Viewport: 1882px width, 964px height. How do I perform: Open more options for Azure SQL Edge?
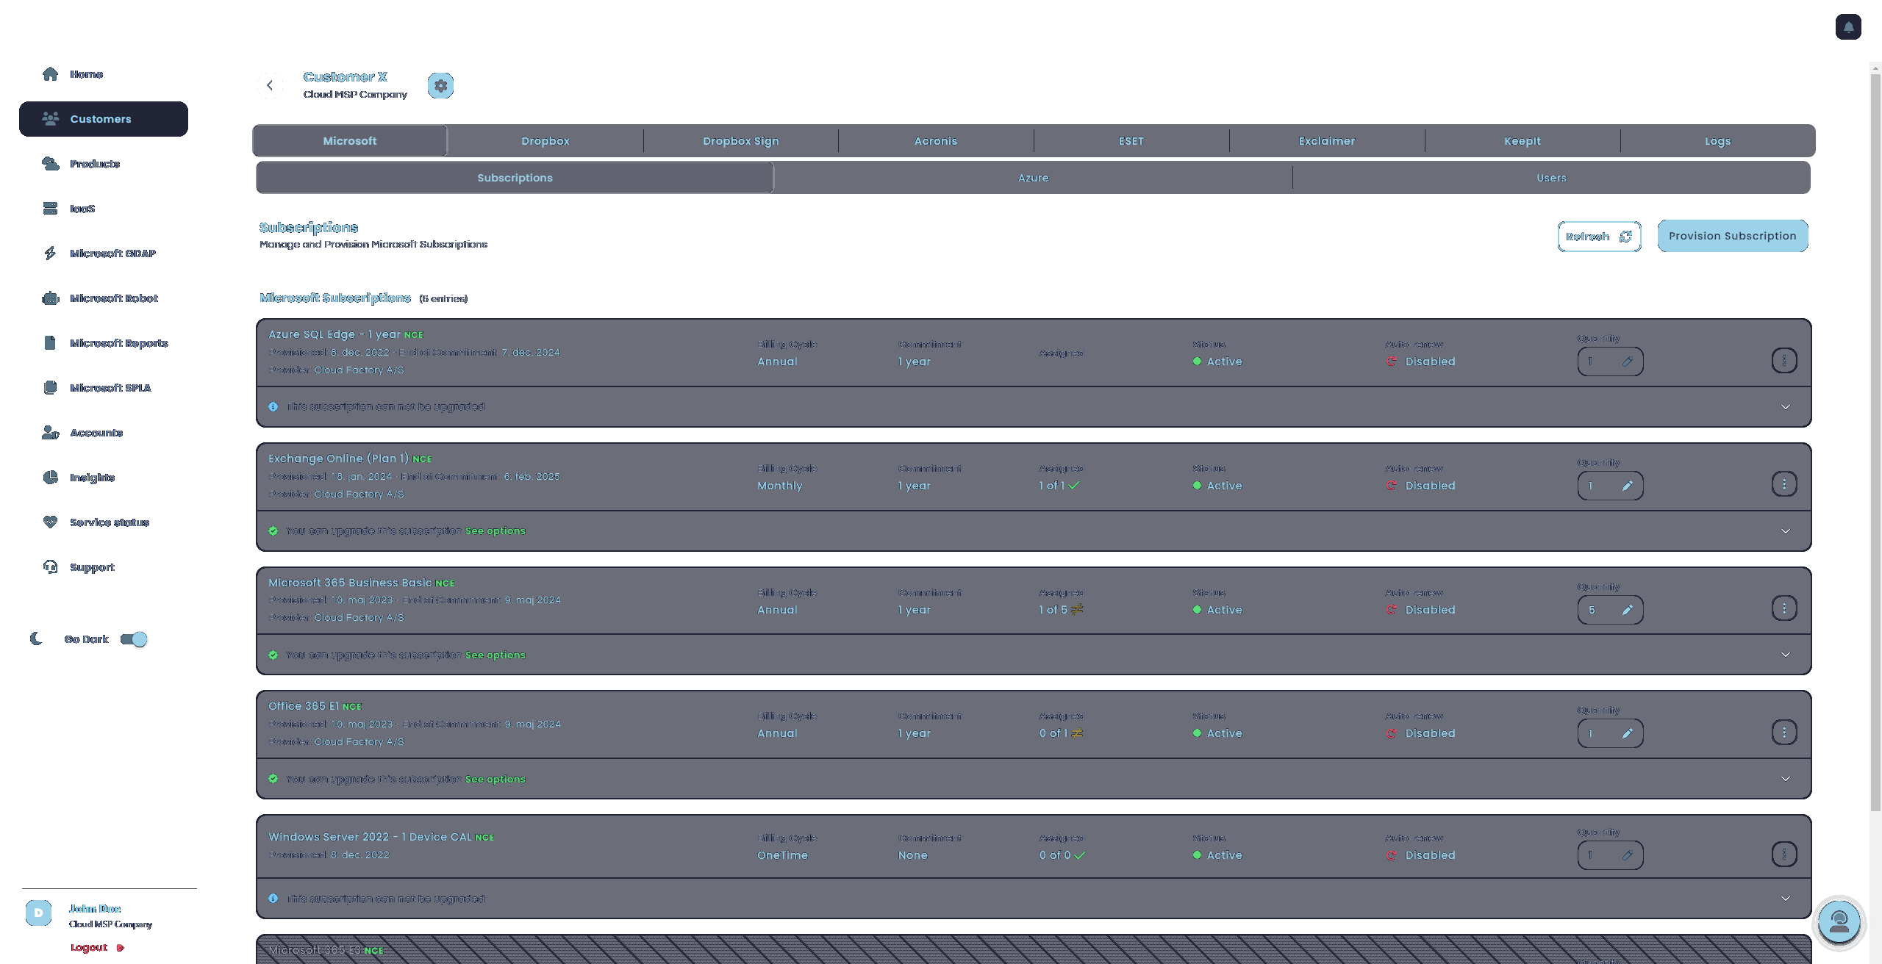pos(1784,360)
